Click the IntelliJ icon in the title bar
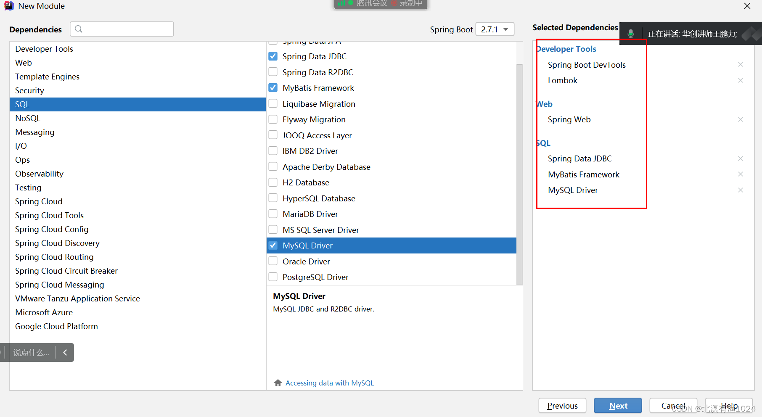 click(x=9, y=6)
